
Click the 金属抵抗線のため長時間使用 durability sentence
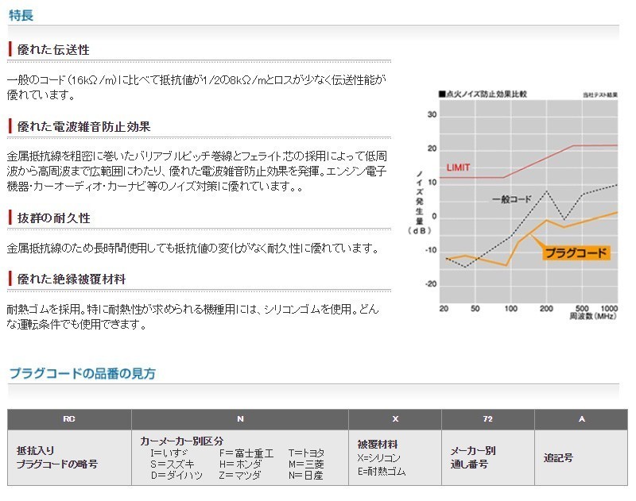(x=192, y=249)
